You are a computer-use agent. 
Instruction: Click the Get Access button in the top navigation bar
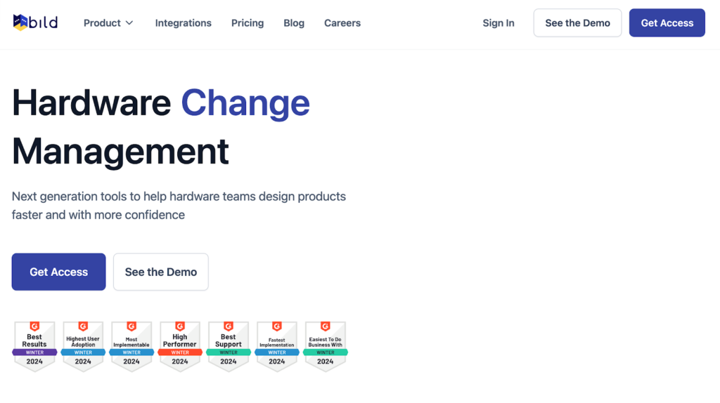(667, 23)
